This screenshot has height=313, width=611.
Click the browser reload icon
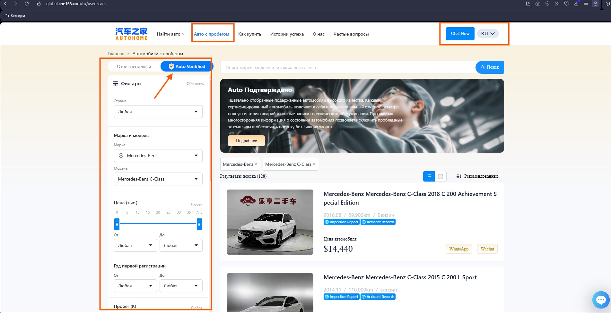[27, 4]
